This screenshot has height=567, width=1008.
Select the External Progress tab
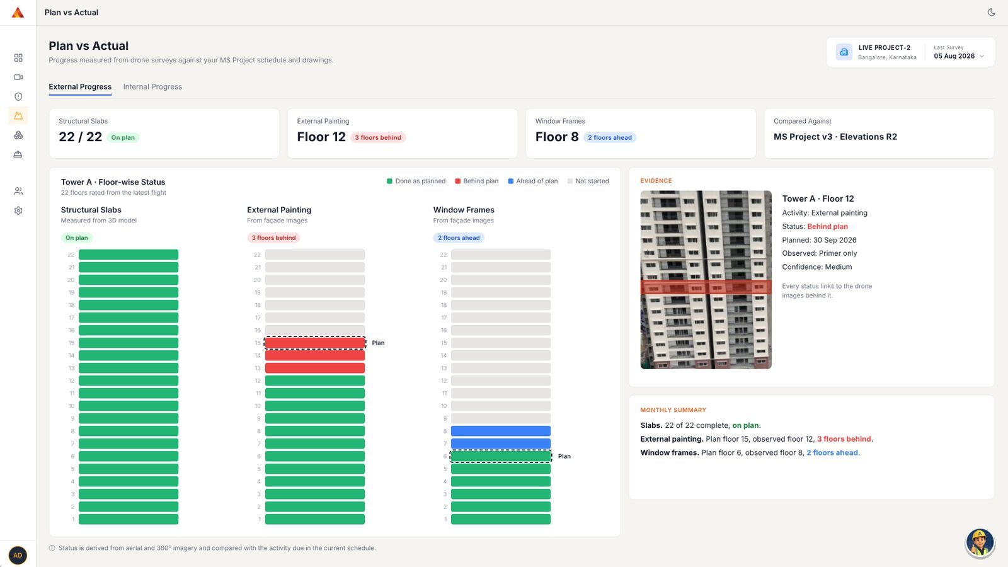[x=80, y=87]
